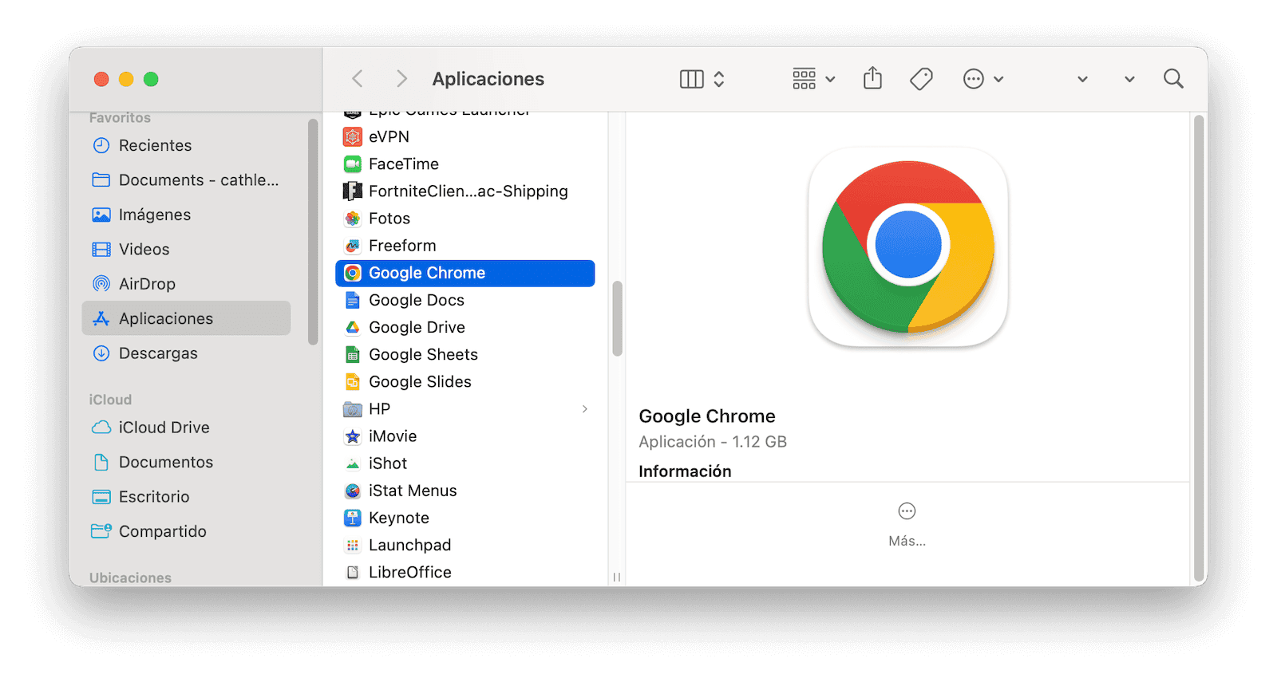
Task: Open AirDrop from the sidebar
Action: [186, 283]
